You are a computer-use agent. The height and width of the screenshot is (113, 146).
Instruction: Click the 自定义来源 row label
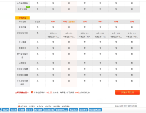coord(22,9)
